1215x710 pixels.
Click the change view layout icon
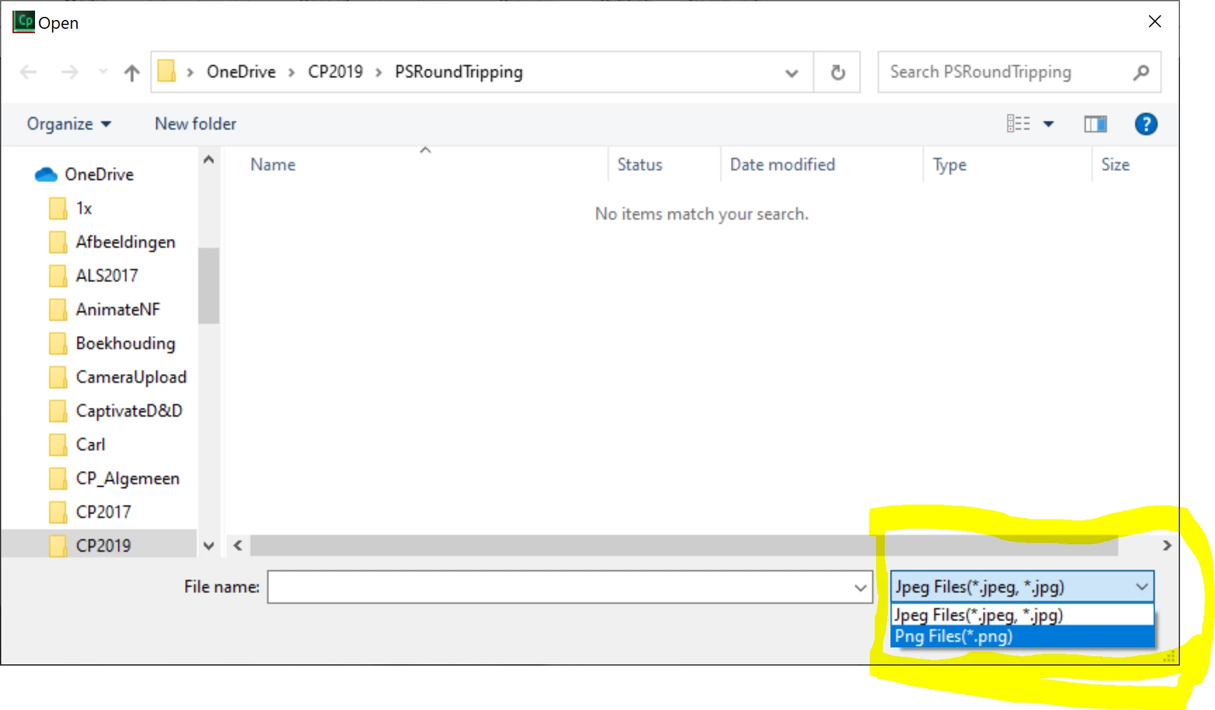[1018, 124]
